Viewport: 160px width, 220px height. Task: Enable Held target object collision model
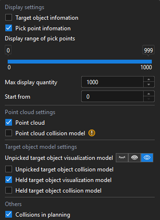(8, 190)
